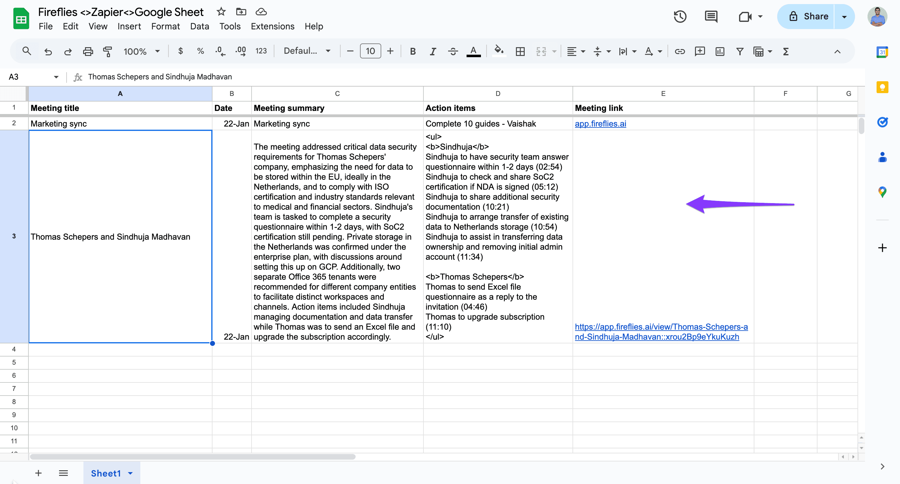Increase font size with plus button
The height and width of the screenshot is (484, 900).
point(390,51)
